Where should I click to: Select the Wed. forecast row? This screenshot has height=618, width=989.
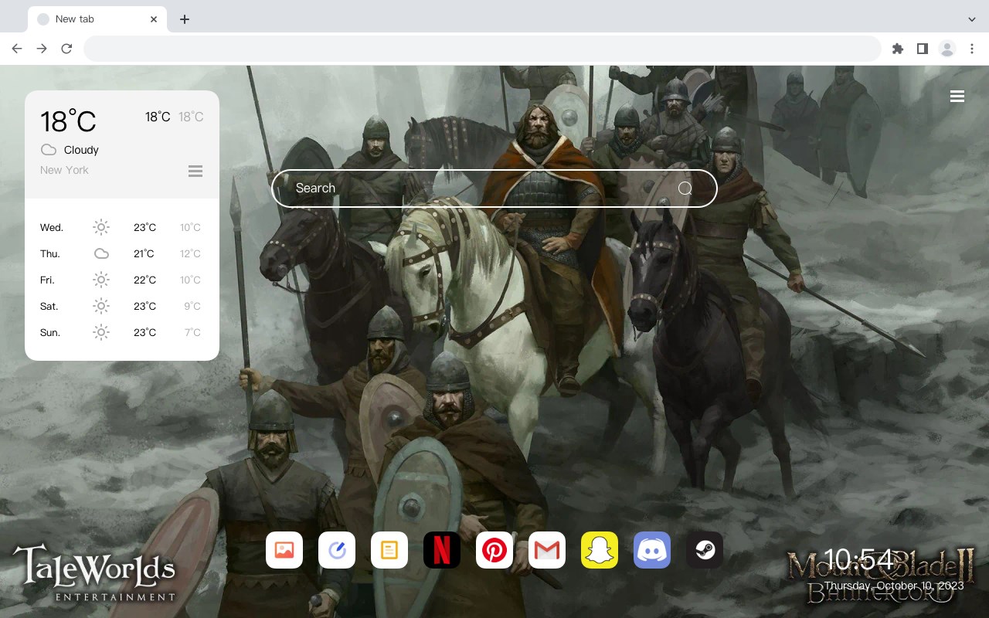[121, 227]
